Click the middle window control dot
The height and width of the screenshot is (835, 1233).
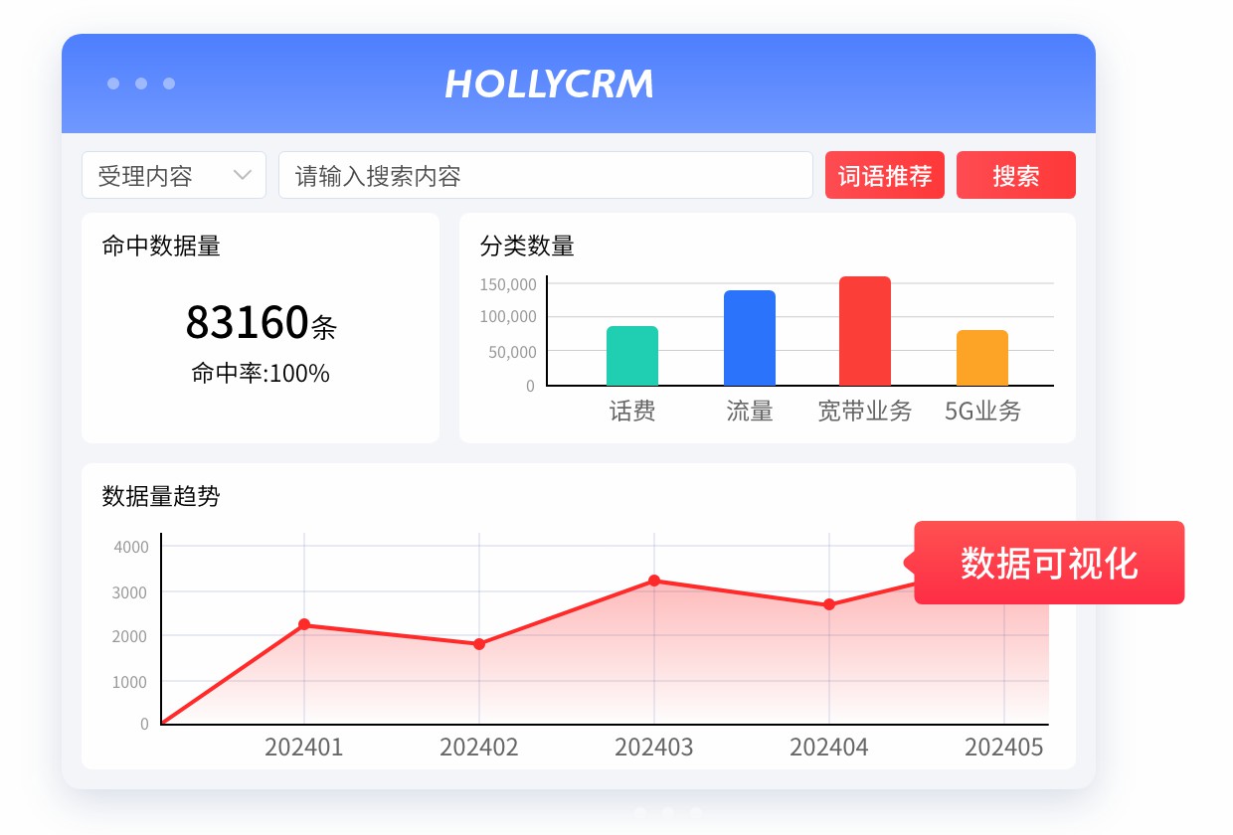[x=141, y=83]
